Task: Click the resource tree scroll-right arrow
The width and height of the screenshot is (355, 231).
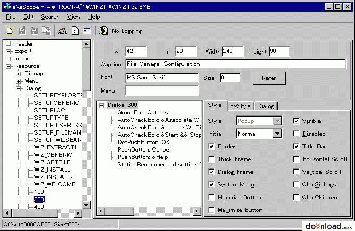Action: (78, 213)
